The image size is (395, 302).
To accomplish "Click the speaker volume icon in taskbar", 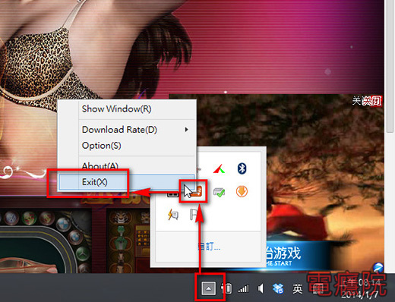I will 261,288.
